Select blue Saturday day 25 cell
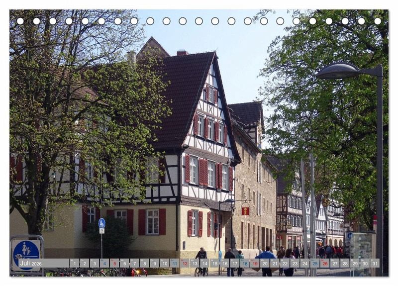 click(315, 263)
